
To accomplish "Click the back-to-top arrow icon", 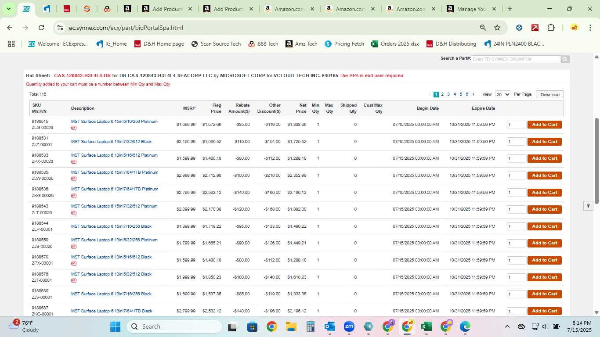I will tap(588, 205).
